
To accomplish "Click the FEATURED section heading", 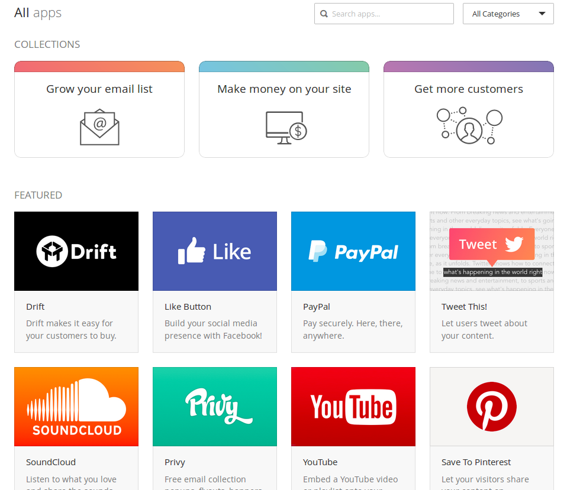I will [38, 195].
